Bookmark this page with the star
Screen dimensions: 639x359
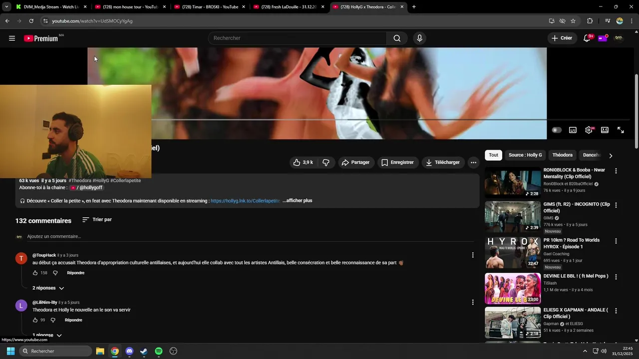[573, 21]
